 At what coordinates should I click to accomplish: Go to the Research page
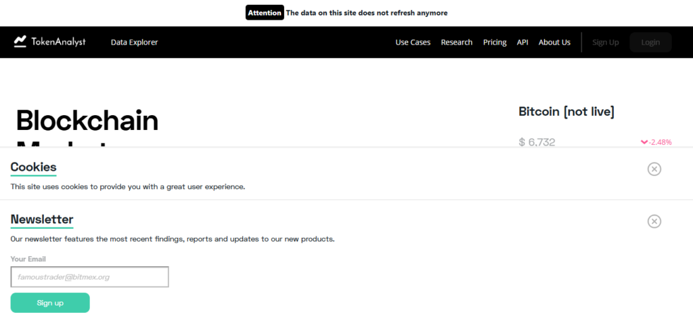tap(457, 43)
